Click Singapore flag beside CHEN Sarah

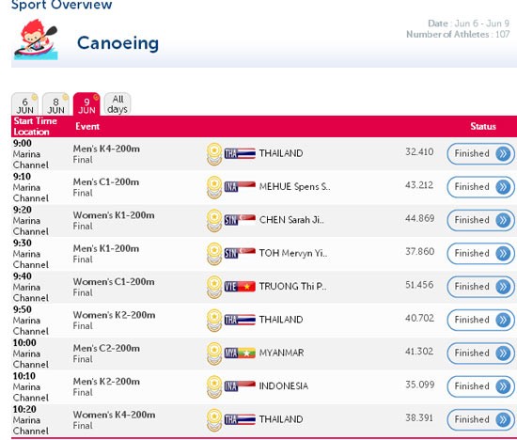(240, 220)
